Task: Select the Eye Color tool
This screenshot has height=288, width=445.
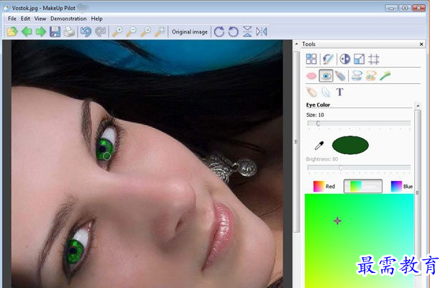Action: coord(326,76)
